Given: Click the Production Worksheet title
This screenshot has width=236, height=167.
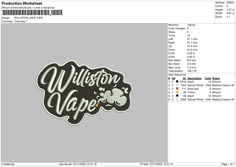Looking at the screenshot, I should click(22, 3).
